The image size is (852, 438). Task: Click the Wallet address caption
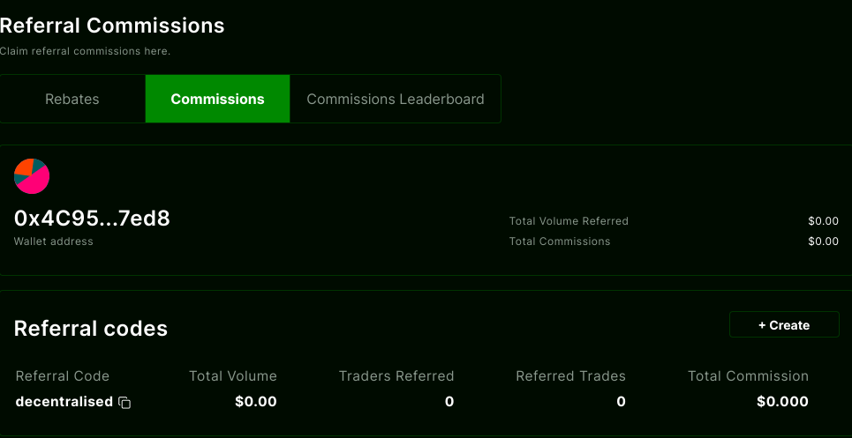click(x=53, y=241)
